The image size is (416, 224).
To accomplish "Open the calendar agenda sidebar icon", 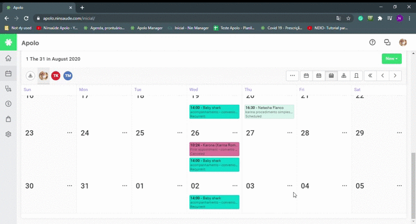I will [8, 73].
